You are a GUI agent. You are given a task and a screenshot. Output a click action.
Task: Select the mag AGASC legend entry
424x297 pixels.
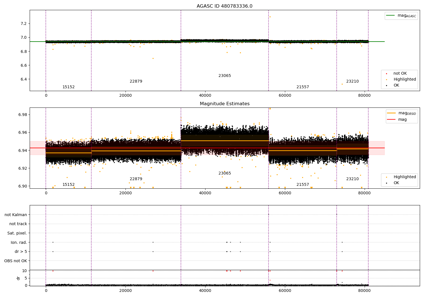coord(401,16)
